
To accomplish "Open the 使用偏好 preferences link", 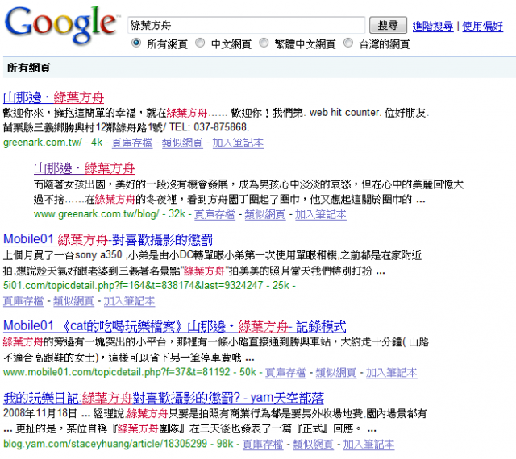I will pos(482,26).
